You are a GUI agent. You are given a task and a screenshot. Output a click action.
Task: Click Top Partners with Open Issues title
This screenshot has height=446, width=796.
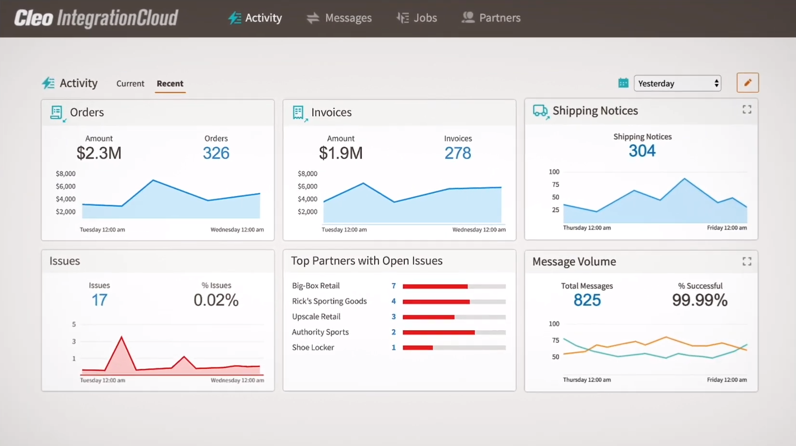point(367,261)
